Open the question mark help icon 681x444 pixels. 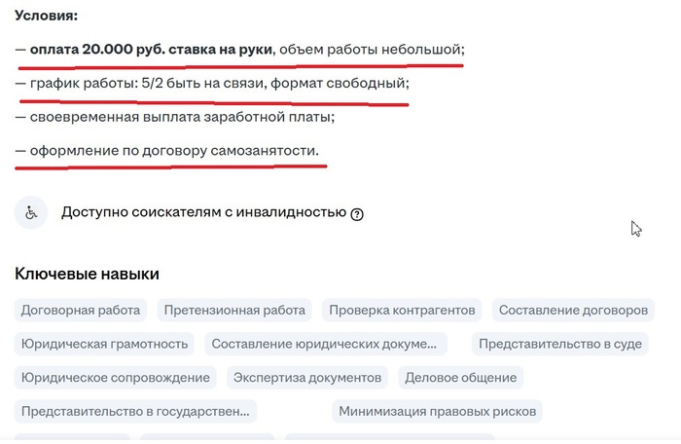[357, 214]
